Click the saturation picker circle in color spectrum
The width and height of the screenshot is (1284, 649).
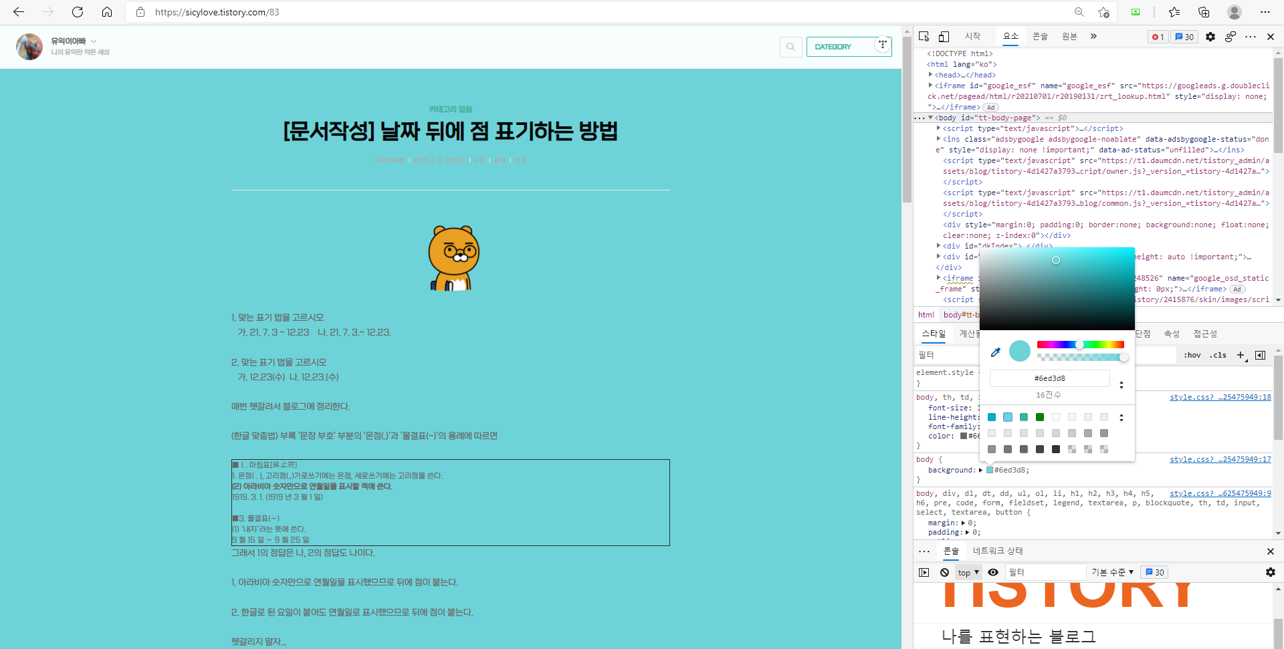coord(1056,260)
